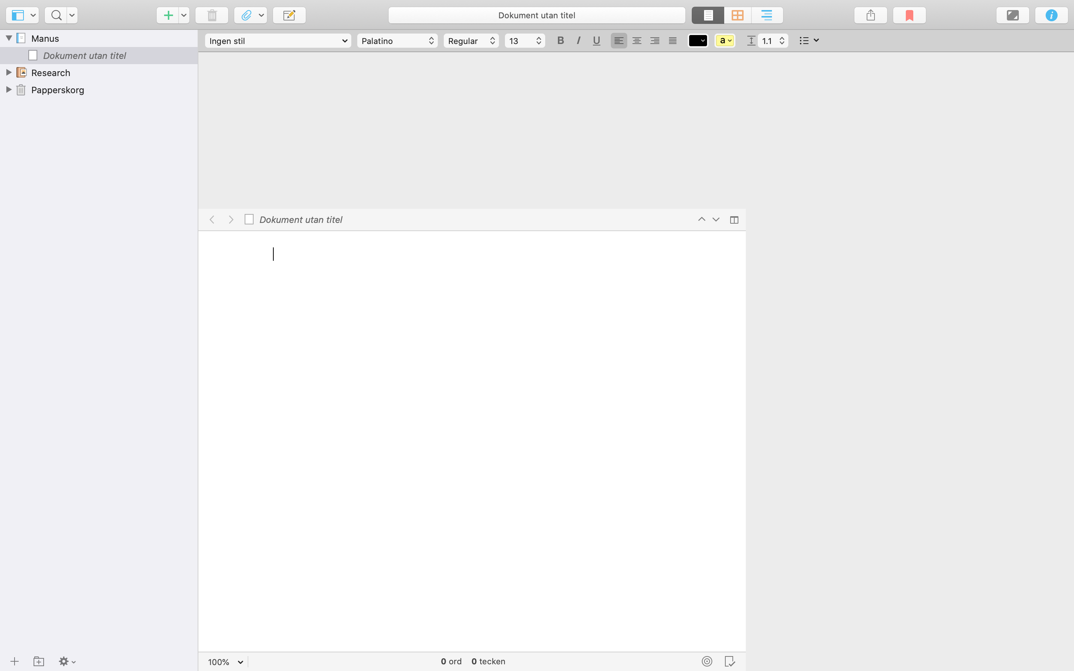Click the Share/compile export icon
1074x671 pixels.
pos(870,15)
